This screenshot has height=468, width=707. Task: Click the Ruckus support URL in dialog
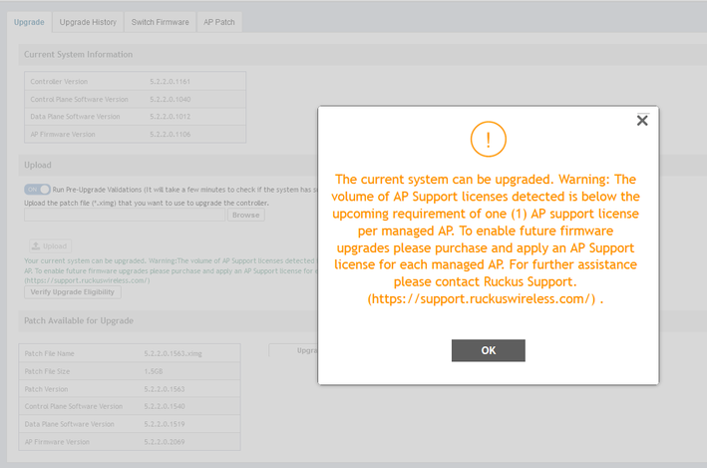coord(485,298)
